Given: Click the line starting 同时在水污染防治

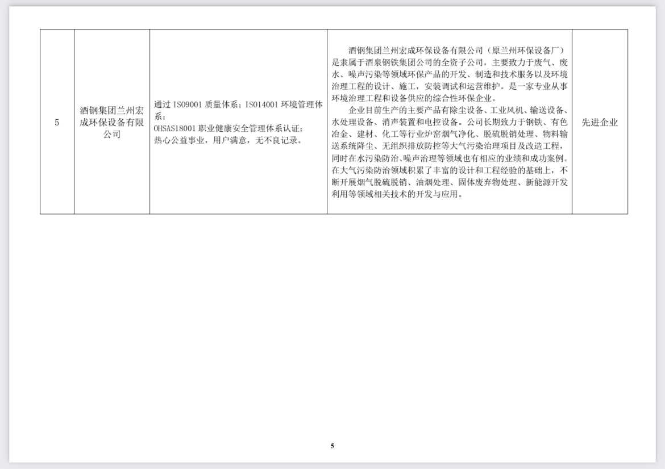Looking at the screenshot, I should [450, 158].
